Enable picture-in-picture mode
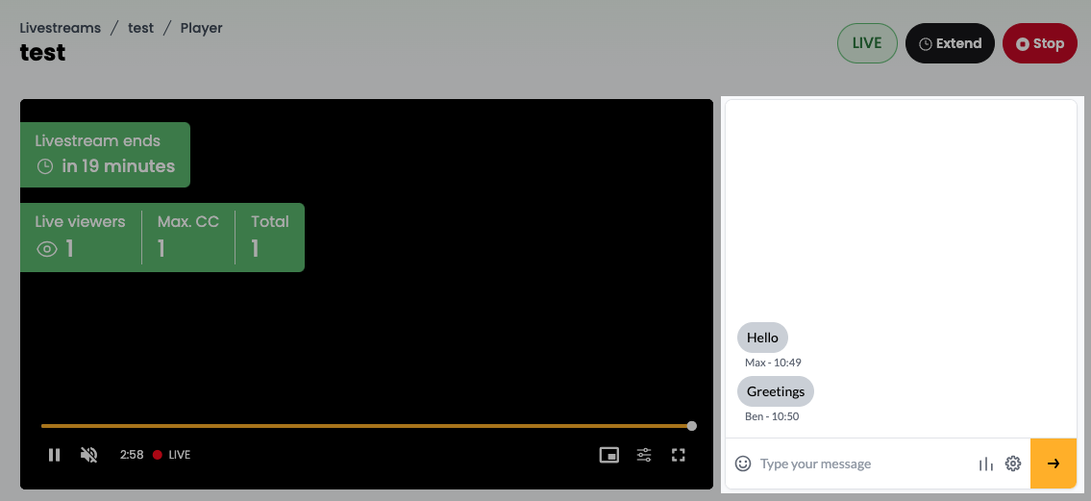Image resolution: width=1091 pixels, height=501 pixels. pyautogui.click(x=609, y=455)
